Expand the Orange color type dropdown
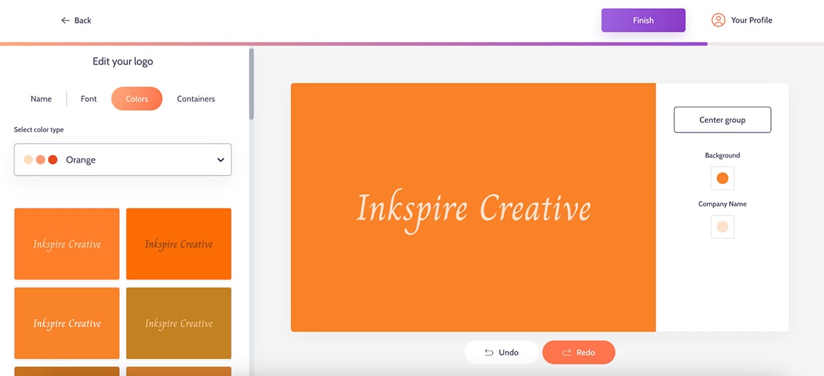Viewport: 824px width, 376px height. point(122,160)
